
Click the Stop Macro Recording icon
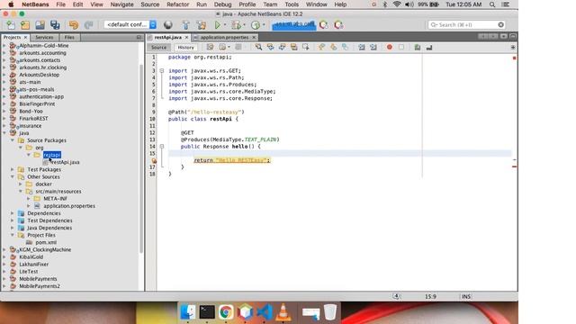point(401,47)
